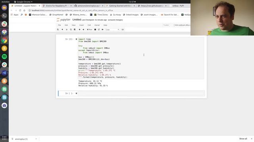254x142 pixels.
Task: Interrupt the kernel with the stop icon
Action: (x=95, y=30)
